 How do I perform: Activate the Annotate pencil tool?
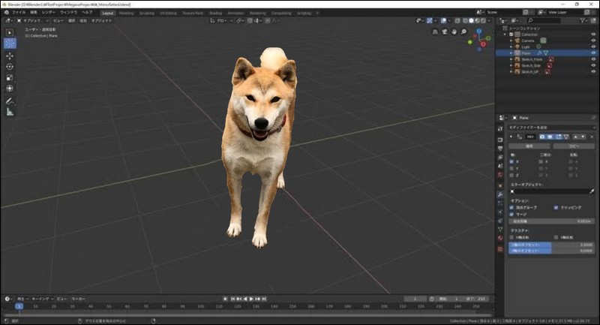(x=10, y=101)
